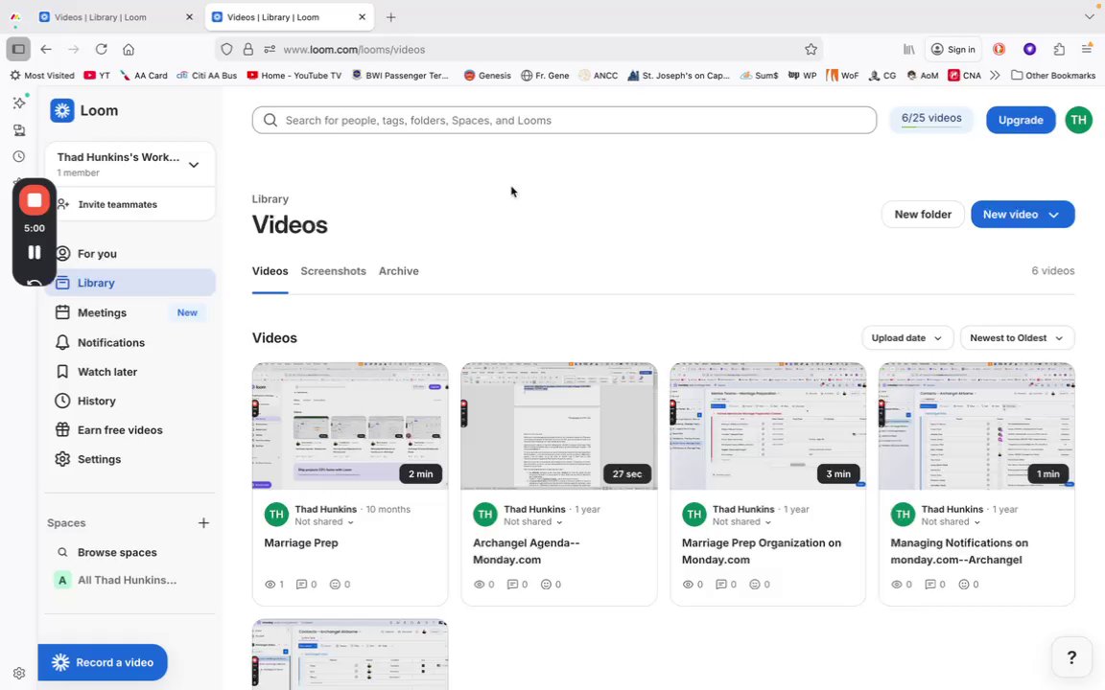This screenshot has height=690, width=1105.
Task: Select the Videos tab
Action: (x=270, y=271)
